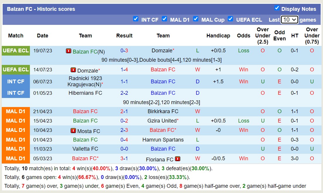Click the red card icon after Floriana FC

click(178, 159)
